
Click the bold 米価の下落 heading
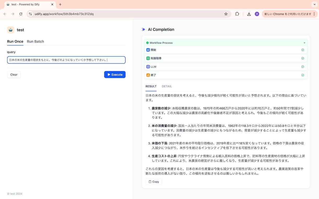[160, 143]
